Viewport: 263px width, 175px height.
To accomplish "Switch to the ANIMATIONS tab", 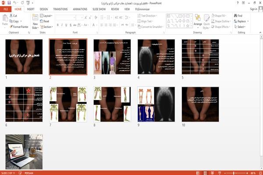I will tap(80, 9).
